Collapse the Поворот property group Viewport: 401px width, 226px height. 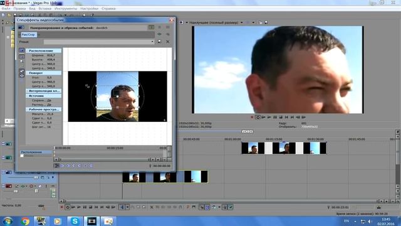pos(44,73)
